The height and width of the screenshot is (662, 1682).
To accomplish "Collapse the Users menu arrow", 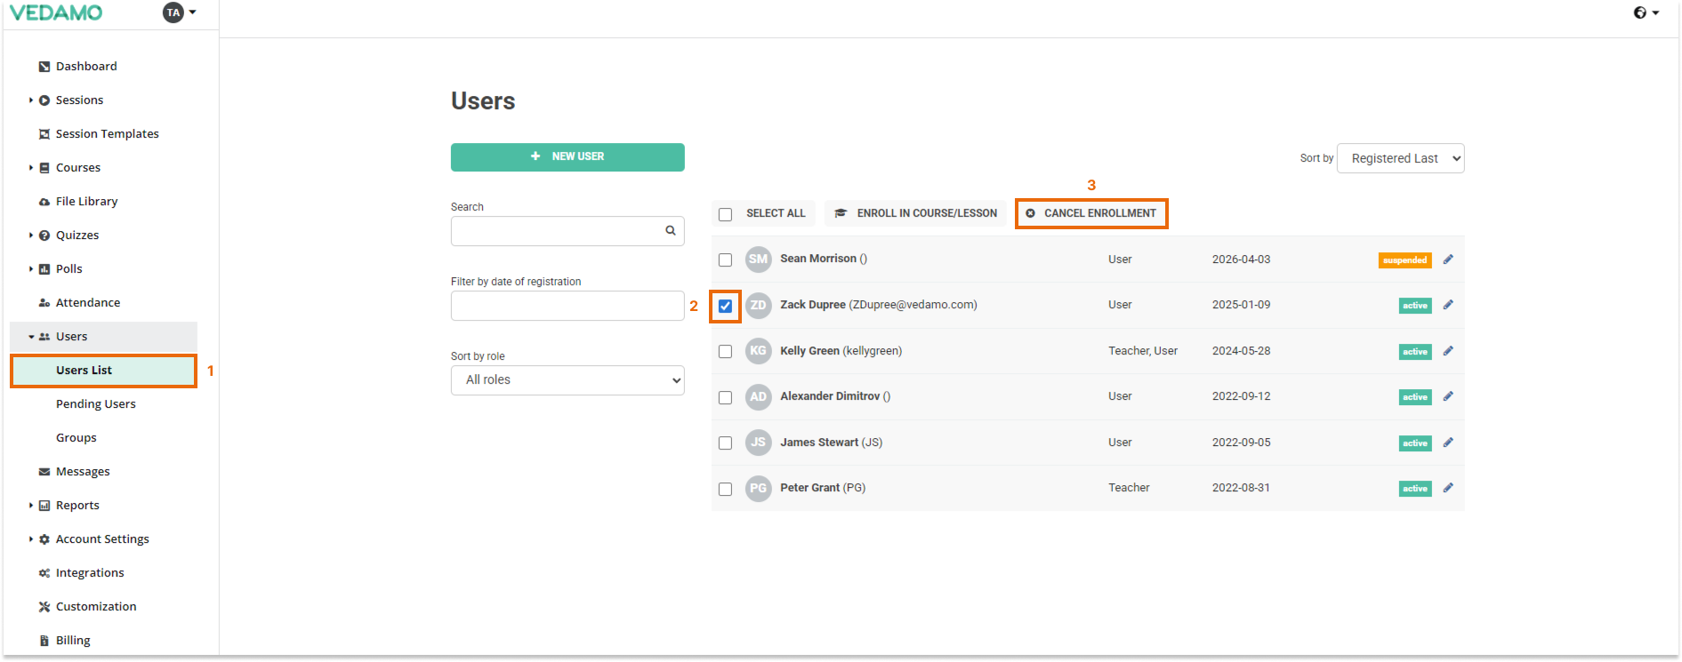I will [x=31, y=337].
